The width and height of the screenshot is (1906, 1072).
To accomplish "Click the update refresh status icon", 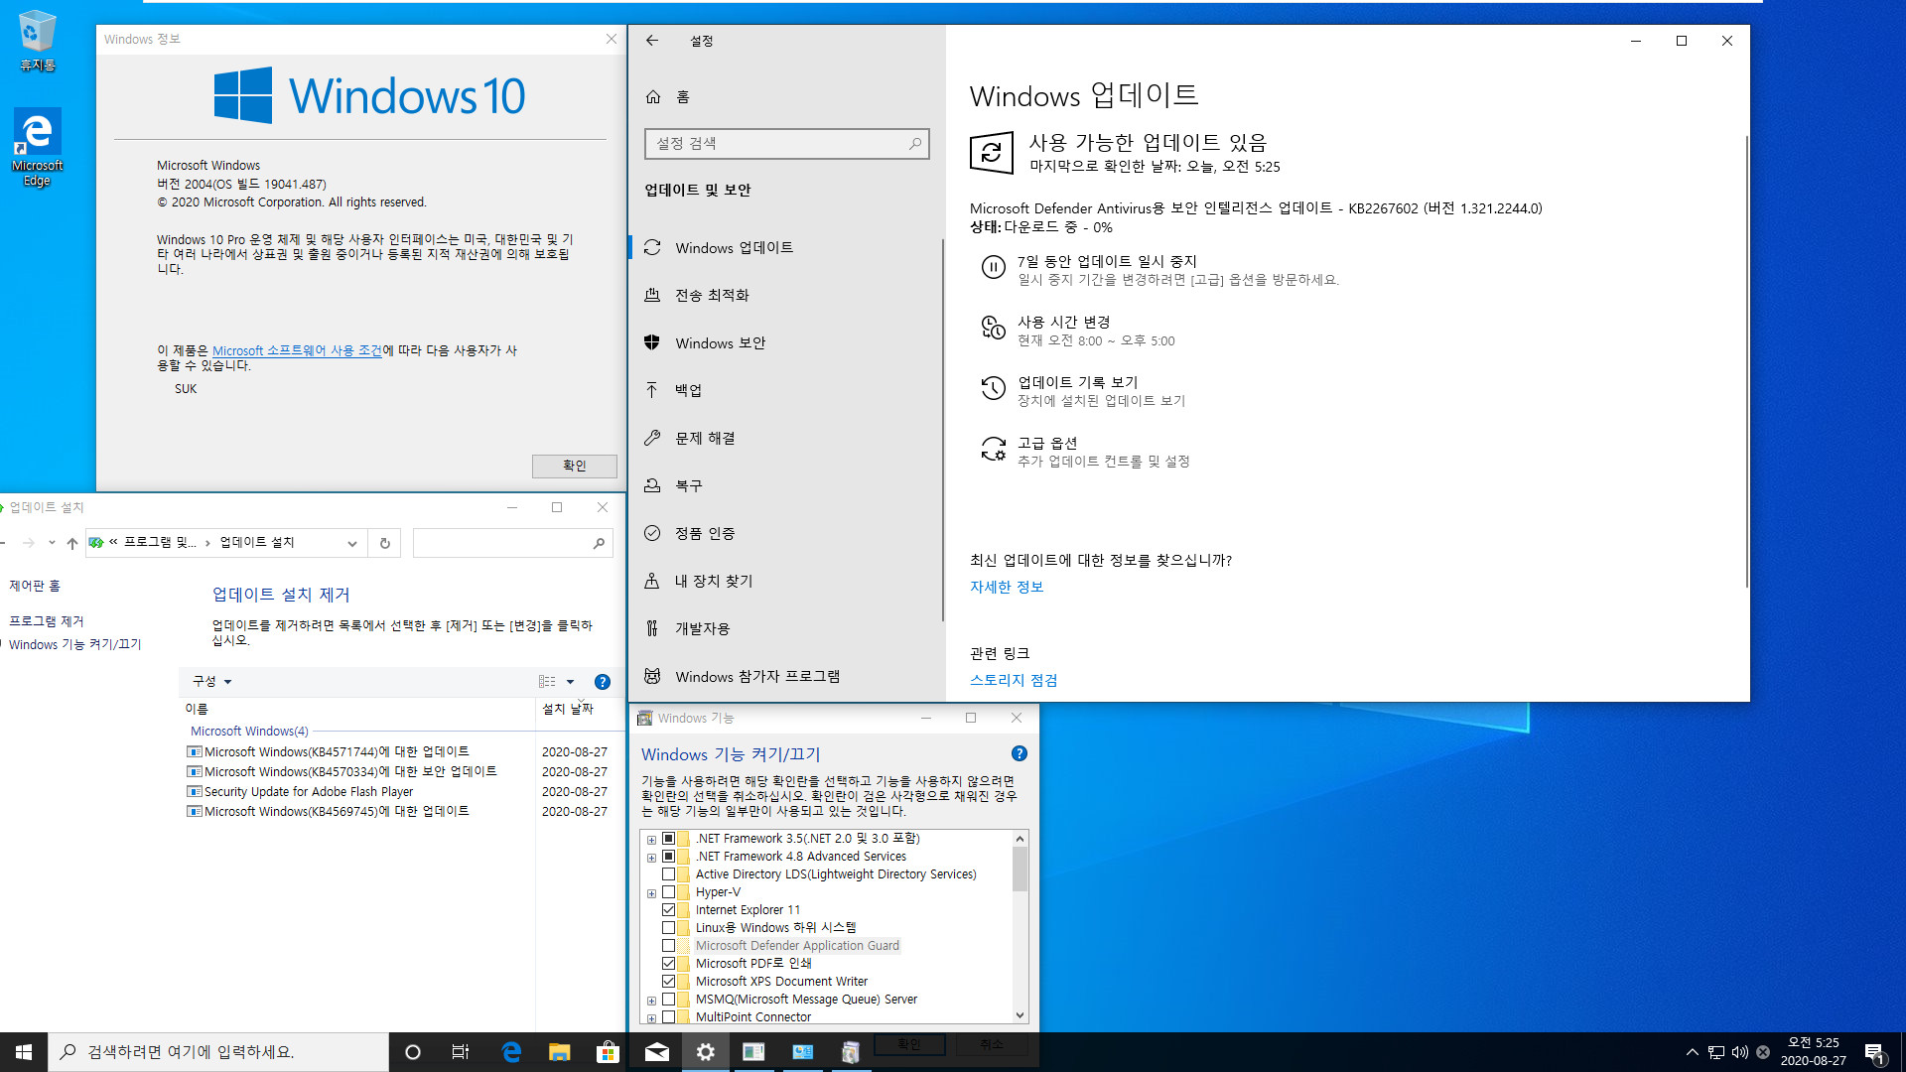I will pyautogui.click(x=992, y=153).
